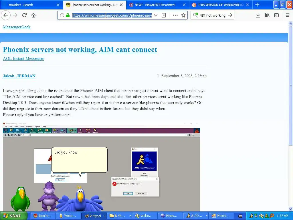293x220 pixels.
Task: Show site information via the info icon
Action: [x=62, y=15]
